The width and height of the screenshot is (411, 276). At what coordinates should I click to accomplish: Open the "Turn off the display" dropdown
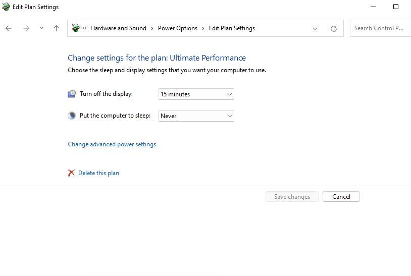196,94
